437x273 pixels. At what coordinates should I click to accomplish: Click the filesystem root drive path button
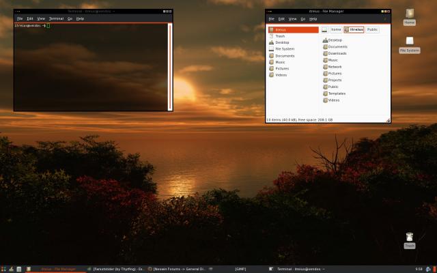324,29
